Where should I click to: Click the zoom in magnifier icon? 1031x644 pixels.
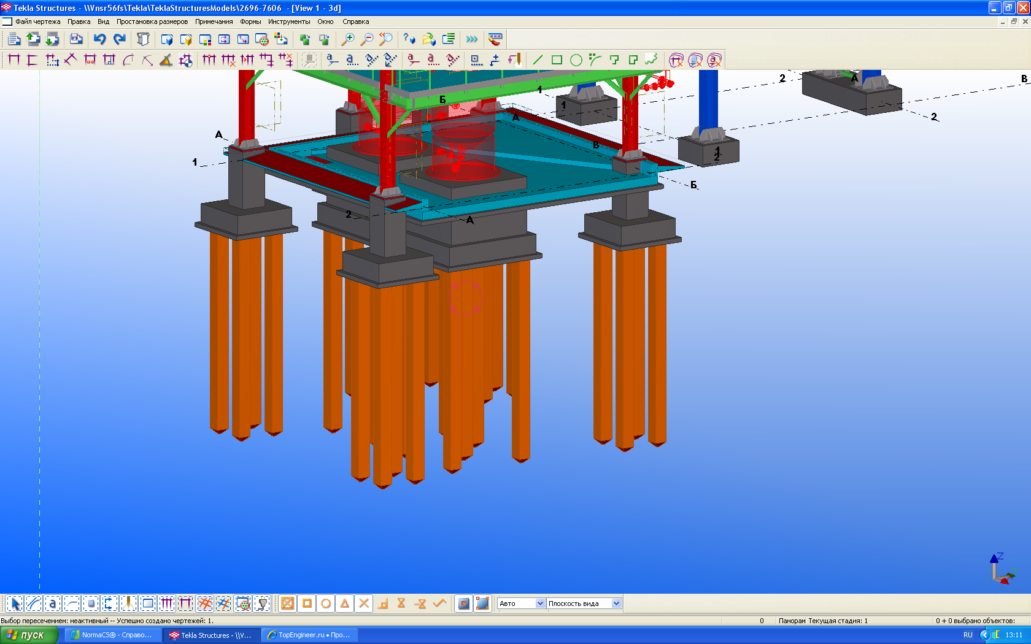347,39
